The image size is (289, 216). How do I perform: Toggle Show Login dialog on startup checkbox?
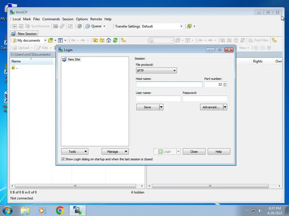pyautogui.click(x=63, y=159)
